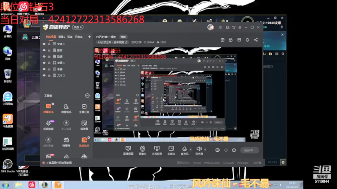Open the 主播任务 streamer tasks tool

tap(84, 108)
